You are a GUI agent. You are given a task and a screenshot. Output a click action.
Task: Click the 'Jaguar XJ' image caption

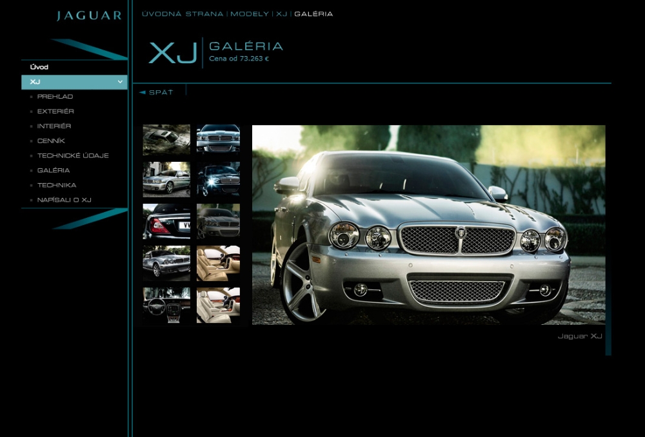(x=580, y=336)
